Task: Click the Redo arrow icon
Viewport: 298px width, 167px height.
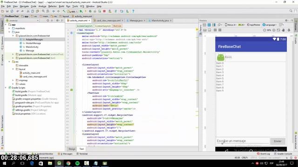Action: 22,11
